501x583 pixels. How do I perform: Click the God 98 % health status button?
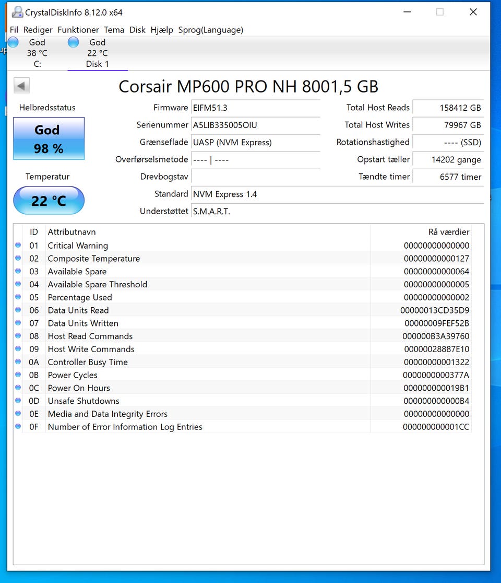(49, 138)
